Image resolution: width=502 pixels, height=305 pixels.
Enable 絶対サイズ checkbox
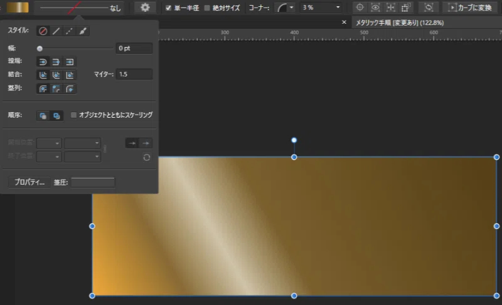click(x=207, y=8)
